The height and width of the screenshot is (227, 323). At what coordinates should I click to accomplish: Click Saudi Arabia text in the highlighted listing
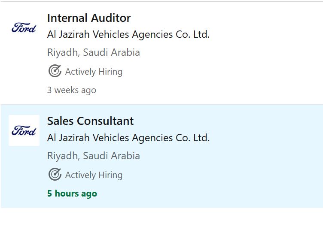(111, 156)
